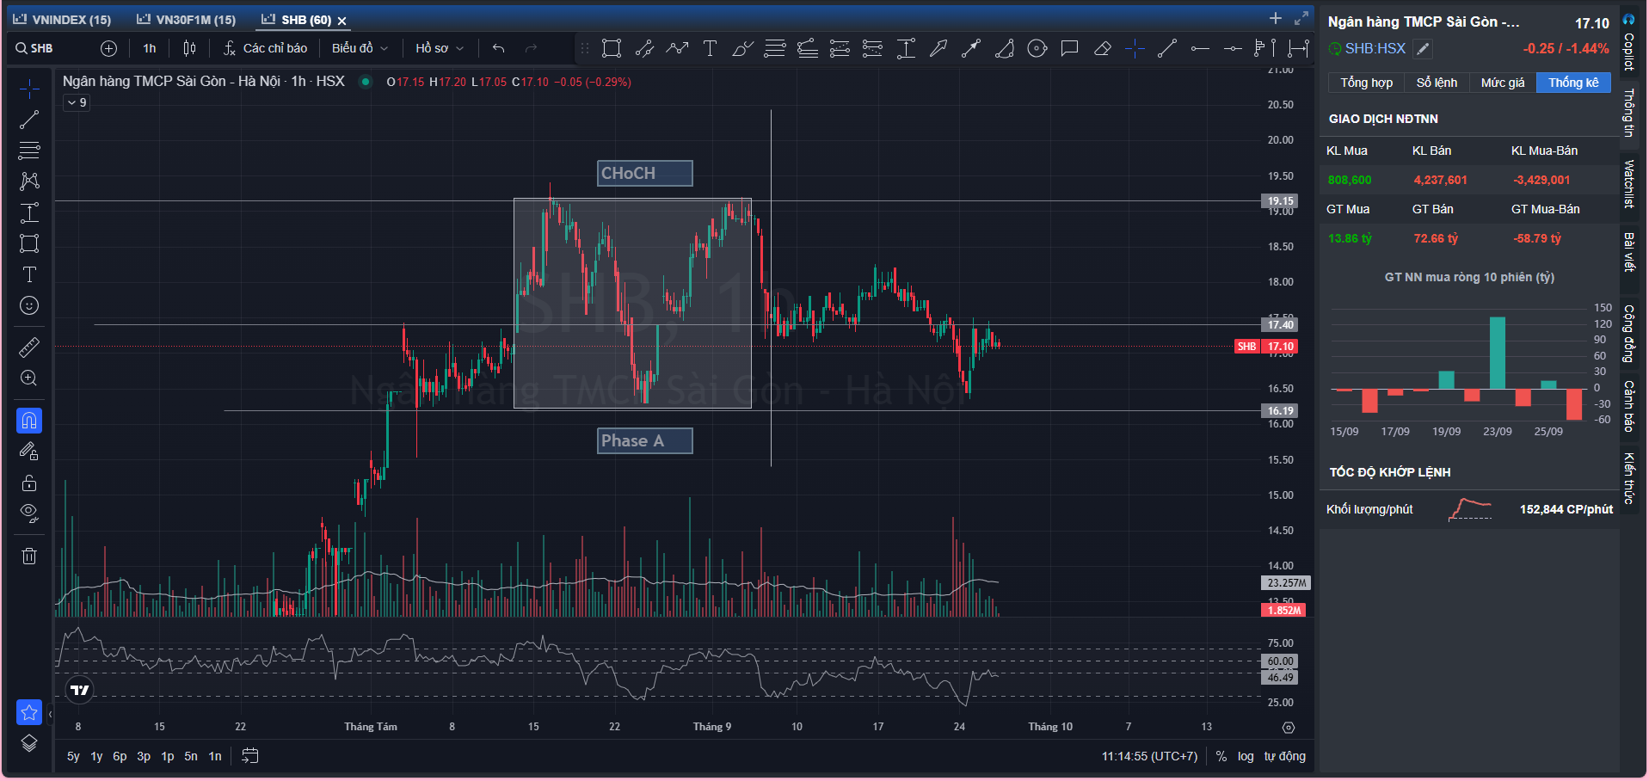The width and height of the screenshot is (1649, 781).
Task: Click the trash icon to remove drawings
Action: (x=29, y=556)
